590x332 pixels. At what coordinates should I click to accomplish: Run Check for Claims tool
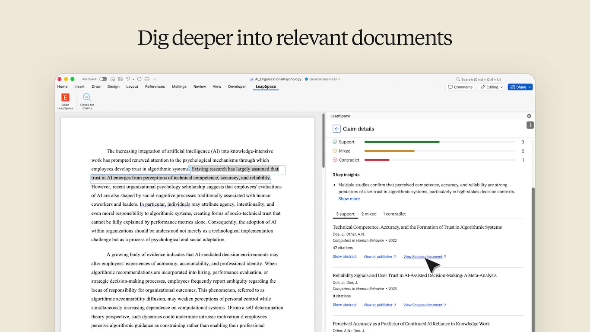(87, 102)
